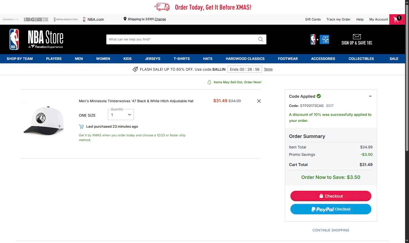The width and height of the screenshot is (409, 243).
Task: Open the WNBA Store logo link
Action: click(x=11, y=19)
